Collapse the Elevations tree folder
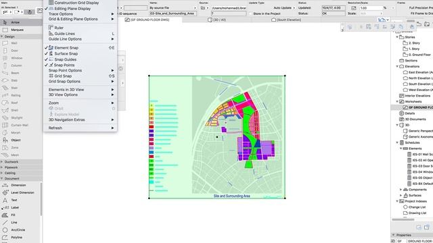This screenshot has width=433, height=243. pyautogui.click(x=397, y=66)
